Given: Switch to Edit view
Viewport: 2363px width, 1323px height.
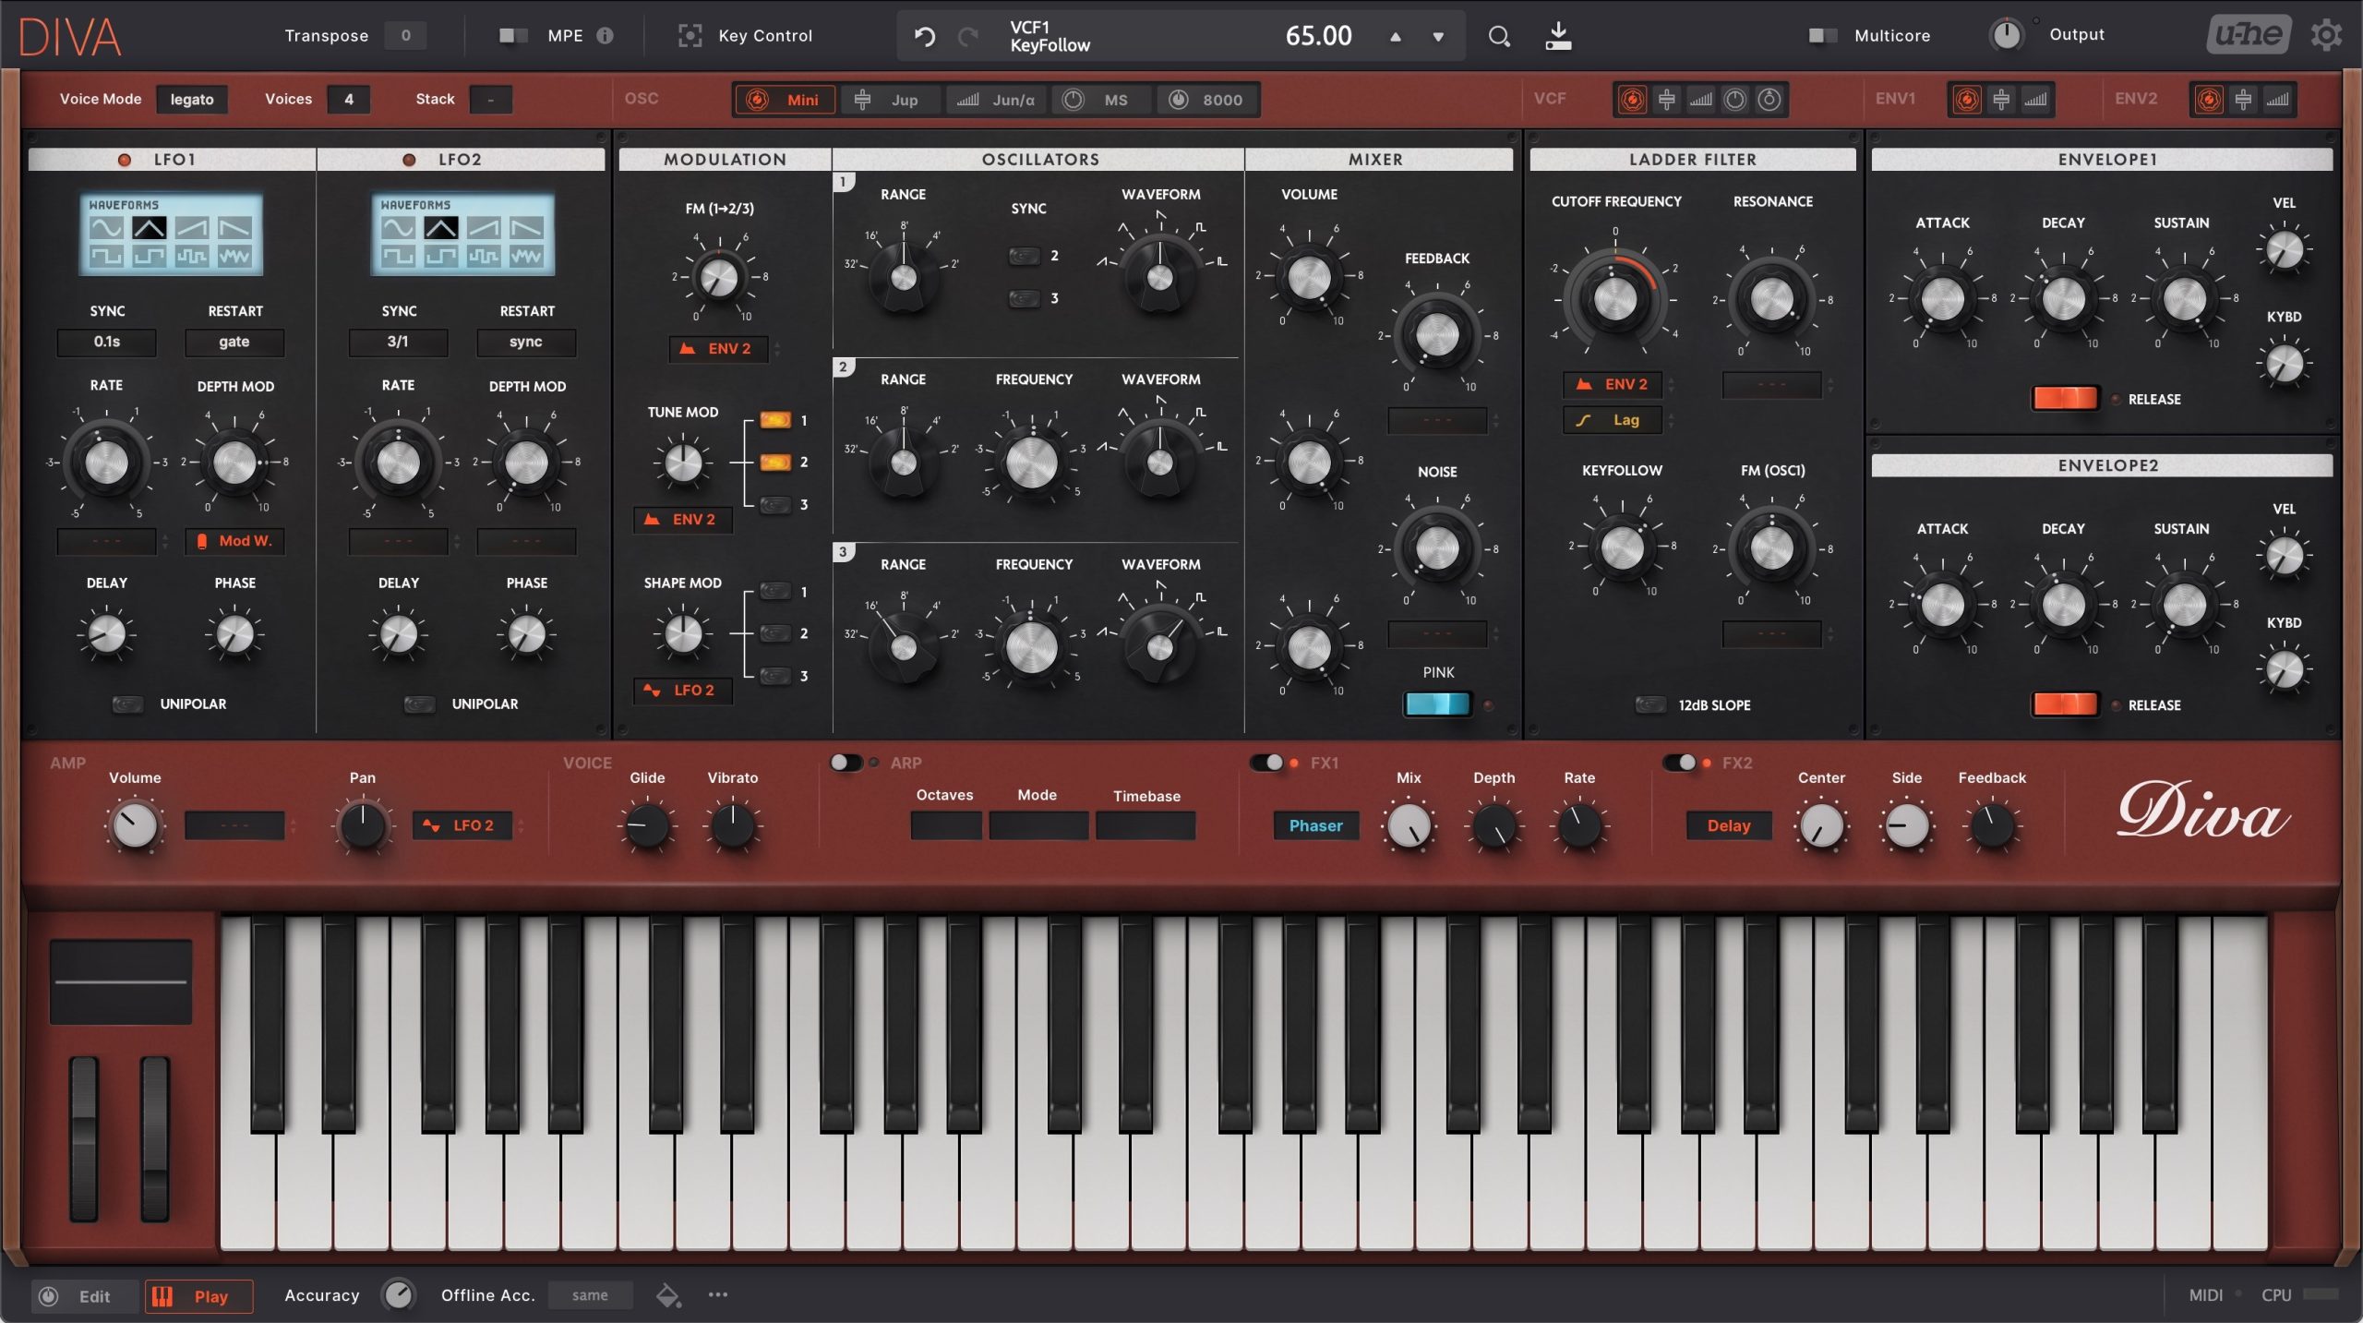Looking at the screenshot, I should coord(85,1296).
